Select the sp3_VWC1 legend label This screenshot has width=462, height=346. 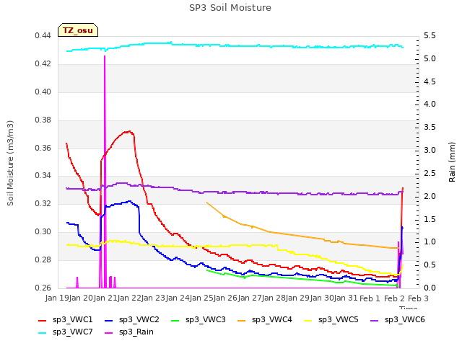coord(72,319)
